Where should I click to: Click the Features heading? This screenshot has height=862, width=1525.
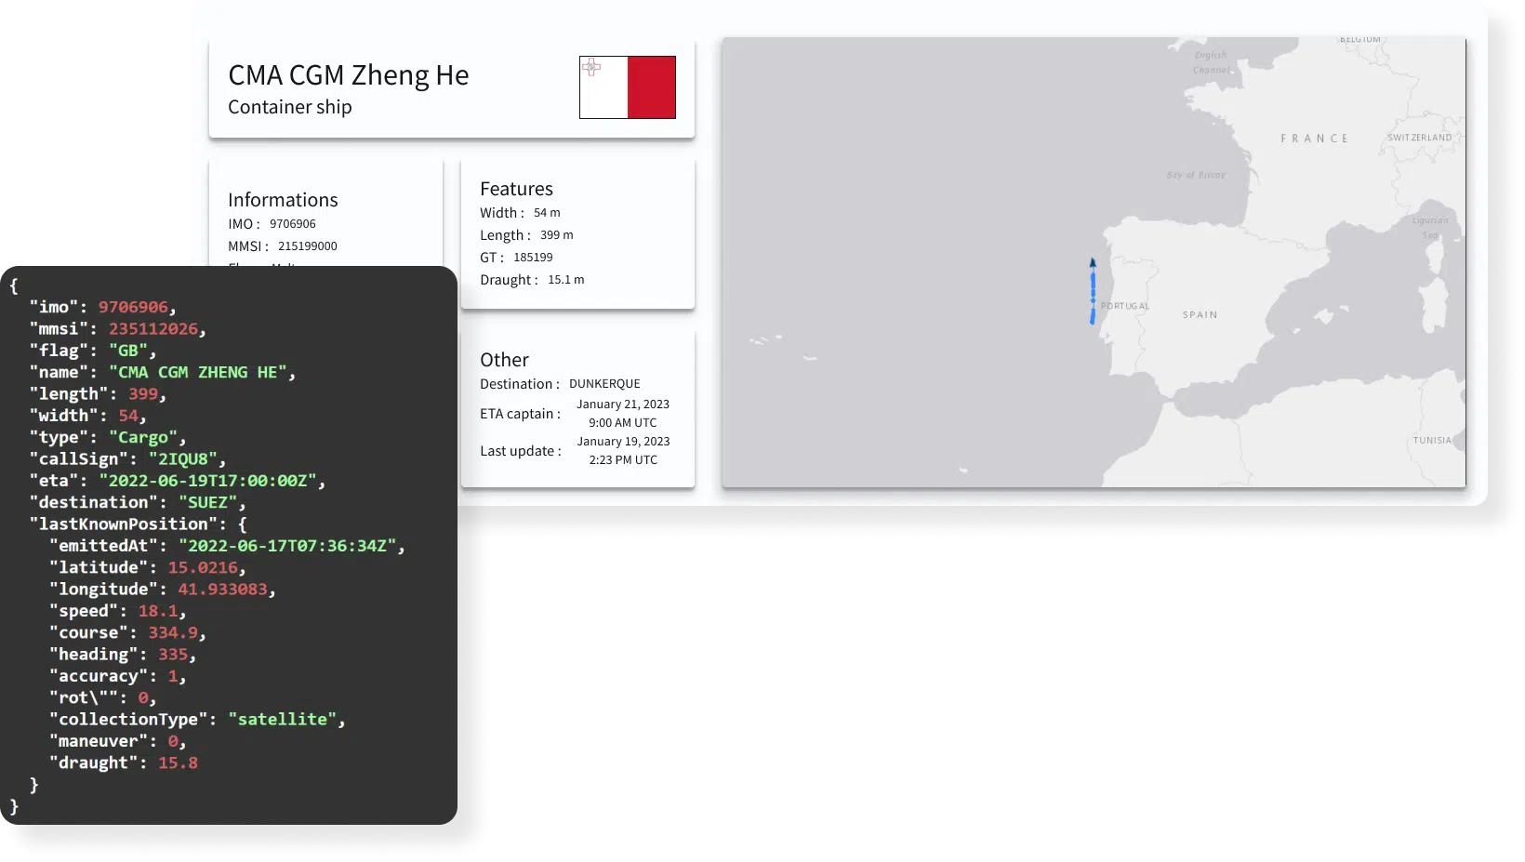pos(516,189)
